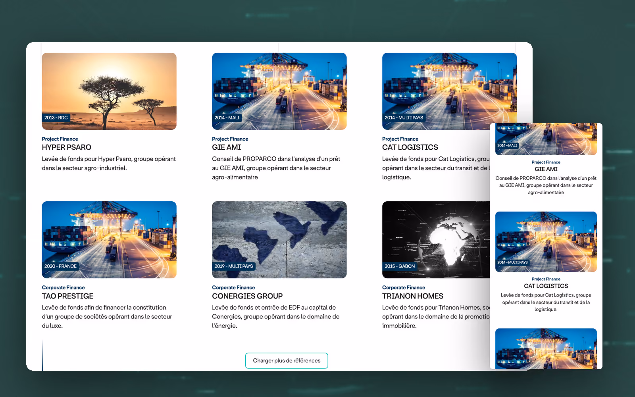Open the GIE AMI title in desktop view

pyautogui.click(x=227, y=147)
